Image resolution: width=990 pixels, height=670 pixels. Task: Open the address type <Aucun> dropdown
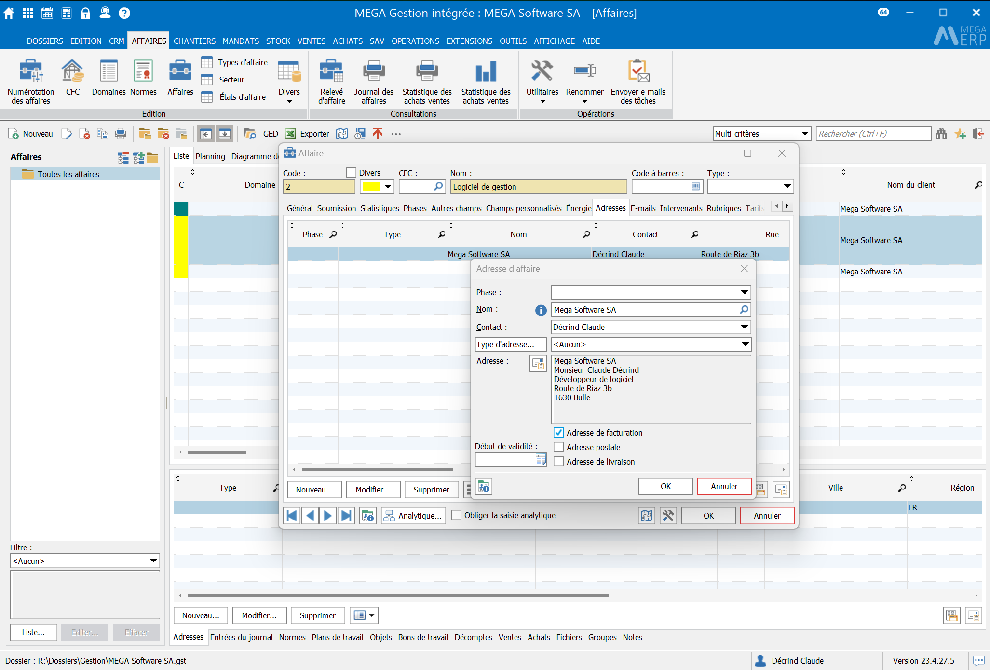745,344
